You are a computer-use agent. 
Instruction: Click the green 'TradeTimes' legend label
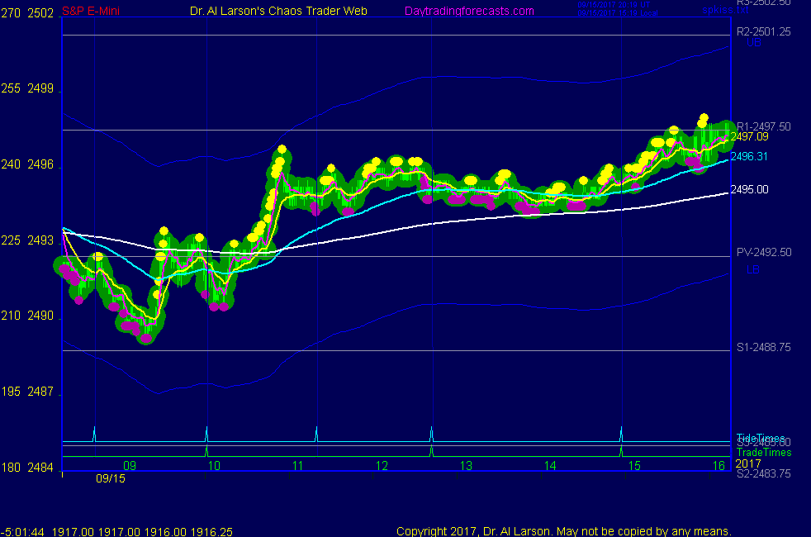click(764, 452)
